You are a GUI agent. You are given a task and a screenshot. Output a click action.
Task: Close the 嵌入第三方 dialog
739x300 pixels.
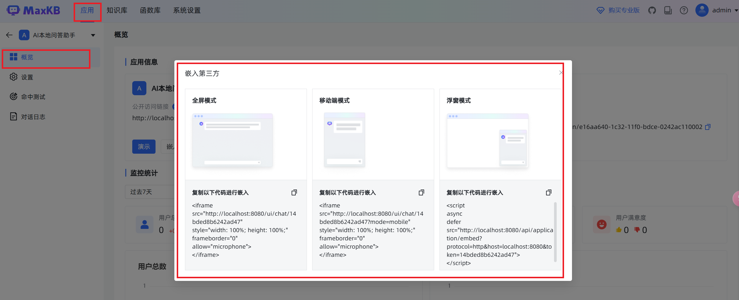click(561, 73)
